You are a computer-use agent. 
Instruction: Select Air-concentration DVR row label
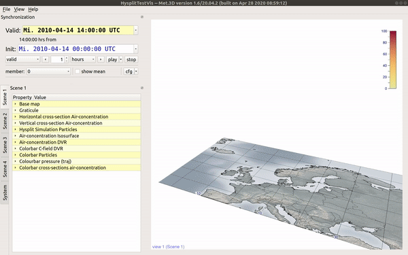click(43, 142)
